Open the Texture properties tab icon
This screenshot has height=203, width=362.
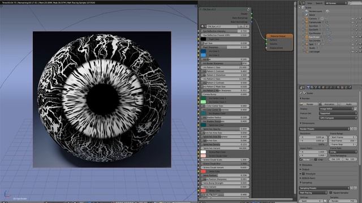(342, 87)
